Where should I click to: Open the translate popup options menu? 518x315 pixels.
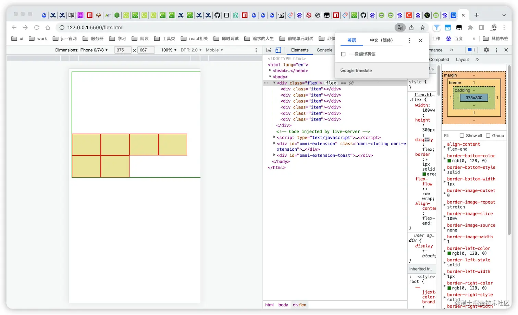(409, 40)
